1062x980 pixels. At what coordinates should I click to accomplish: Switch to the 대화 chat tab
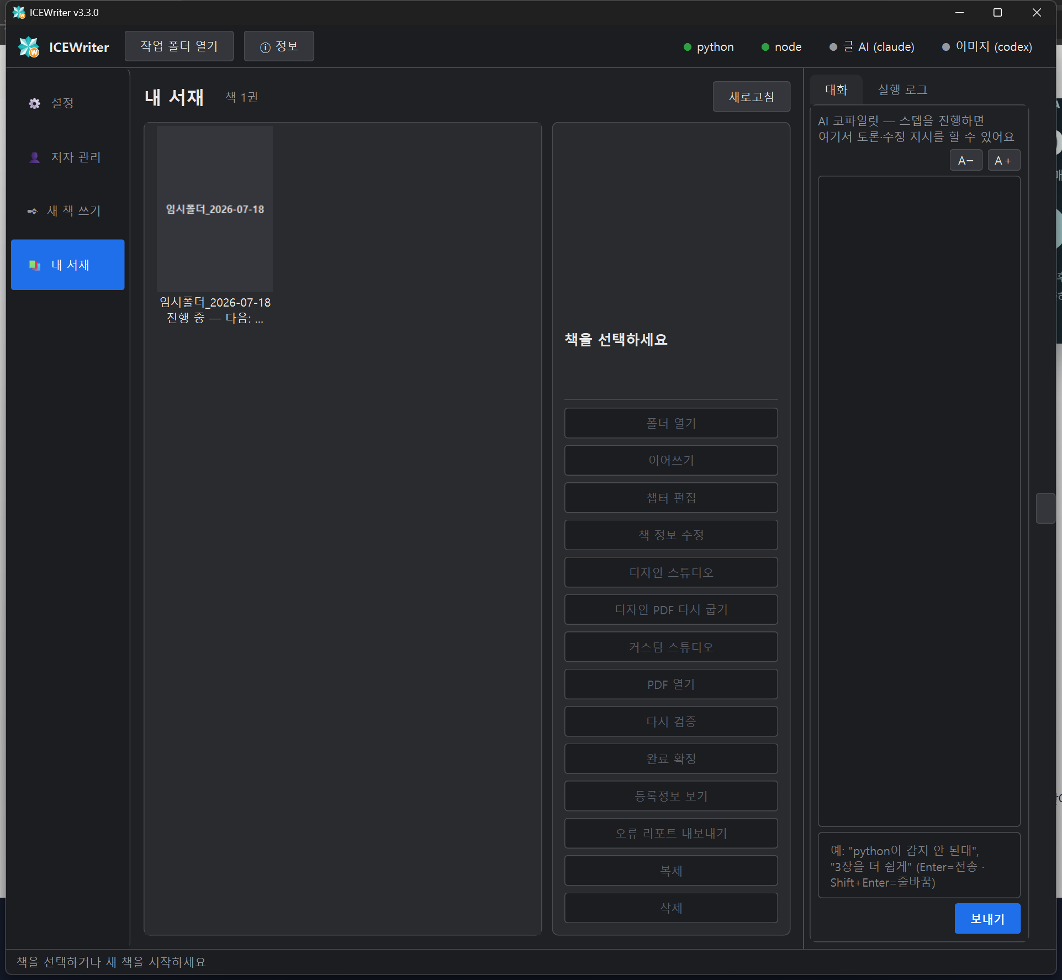point(836,89)
